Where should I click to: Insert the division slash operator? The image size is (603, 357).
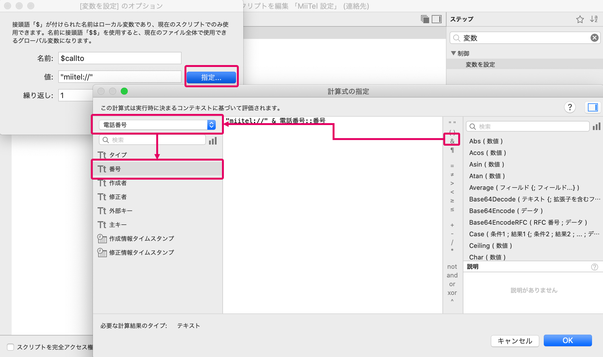tap(452, 242)
